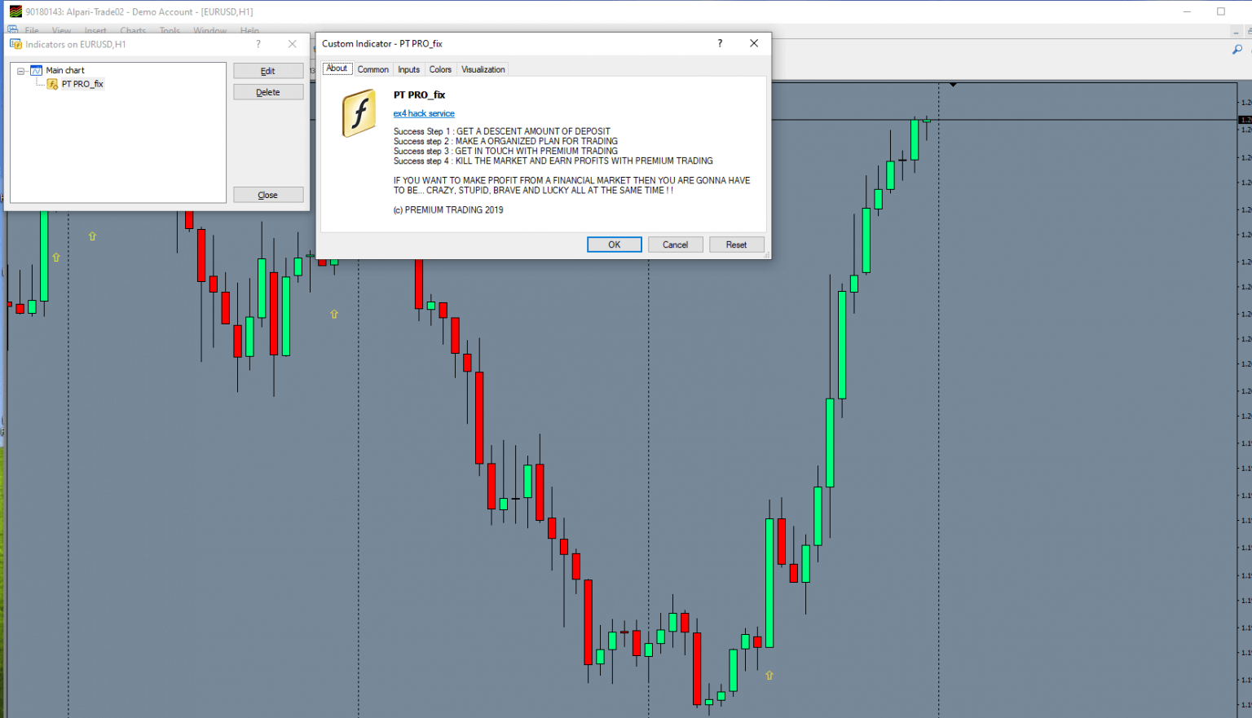Click the chart document icon left of File

pos(12,30)
